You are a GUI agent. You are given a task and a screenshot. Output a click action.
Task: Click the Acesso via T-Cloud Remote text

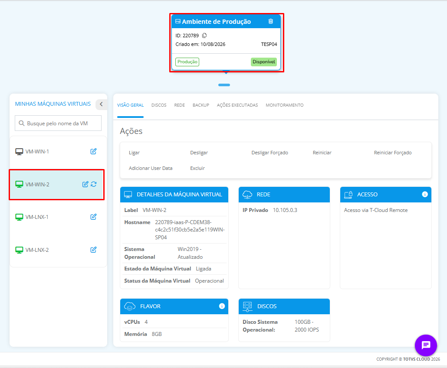coord(376,210)
